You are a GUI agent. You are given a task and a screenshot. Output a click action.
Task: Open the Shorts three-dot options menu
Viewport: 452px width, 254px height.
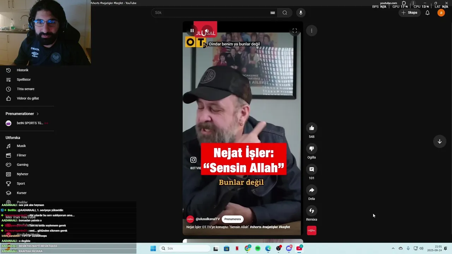click(x=311, y=31)
